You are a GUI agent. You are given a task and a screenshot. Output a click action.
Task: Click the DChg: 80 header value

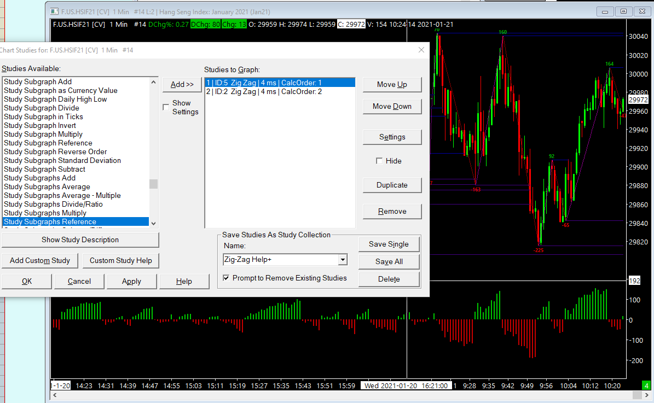click(x=206, y=24)
